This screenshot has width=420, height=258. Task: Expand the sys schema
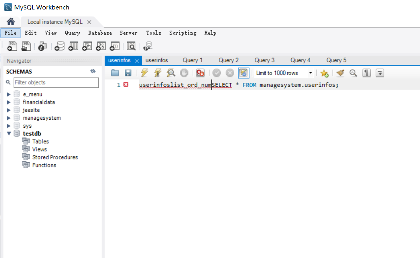point(9,126)
